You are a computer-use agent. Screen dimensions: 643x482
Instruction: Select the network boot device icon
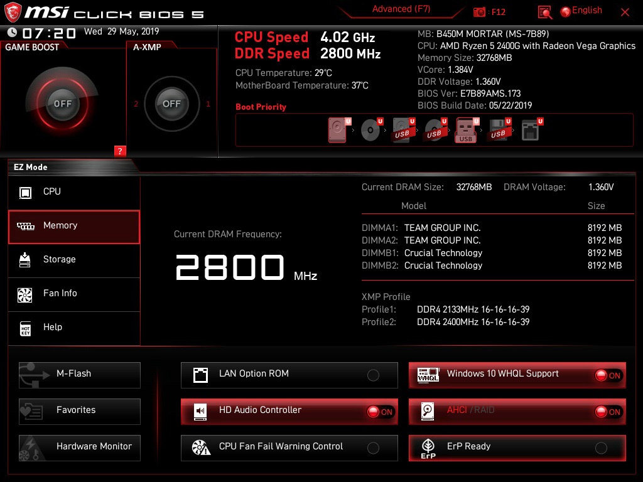click(530, 131)
